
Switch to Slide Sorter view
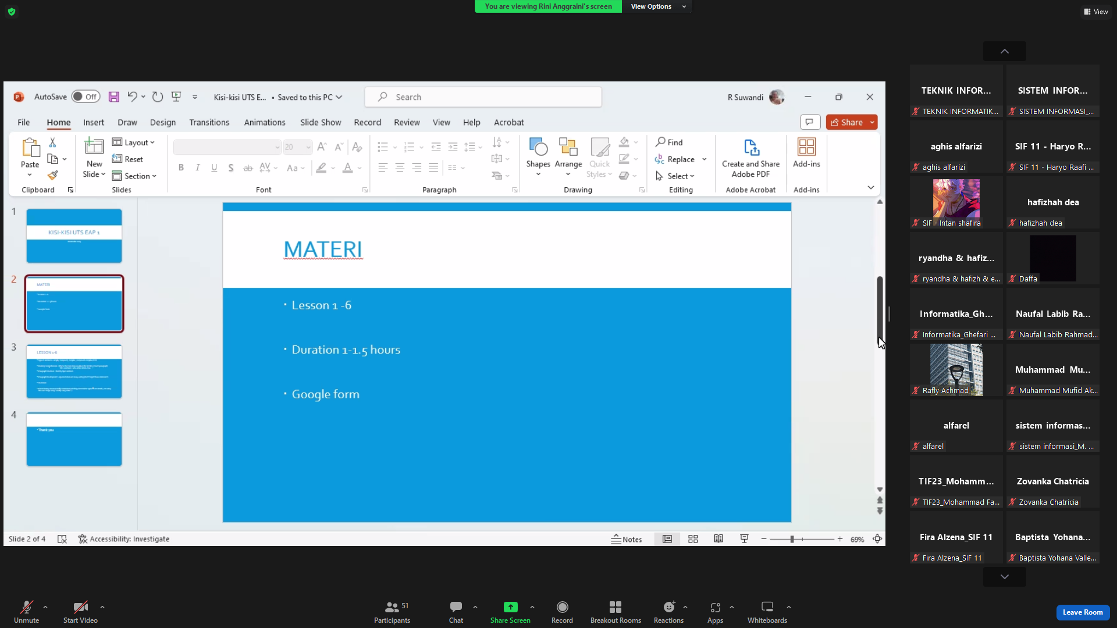point(693,539)
